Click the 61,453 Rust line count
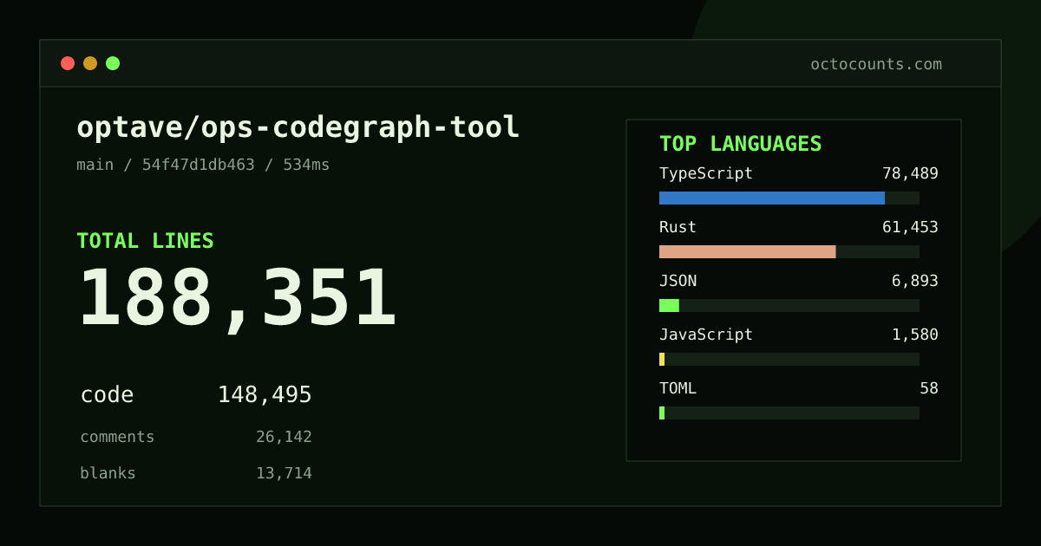 tap(910, 227)
